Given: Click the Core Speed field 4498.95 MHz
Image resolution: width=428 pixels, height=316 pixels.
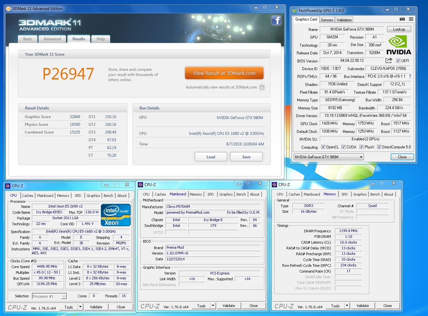Looking at the screenshot, I should [x=47, y=267].
